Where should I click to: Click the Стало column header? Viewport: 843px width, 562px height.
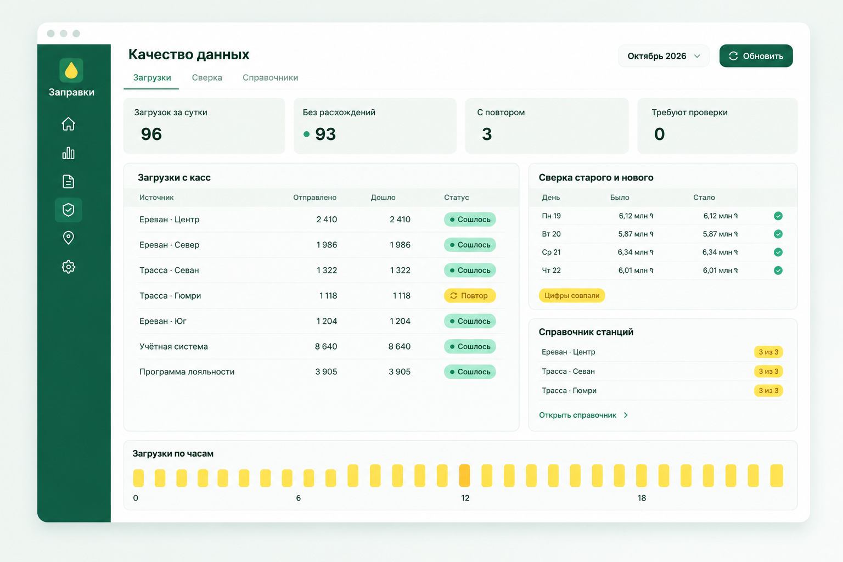704,198
